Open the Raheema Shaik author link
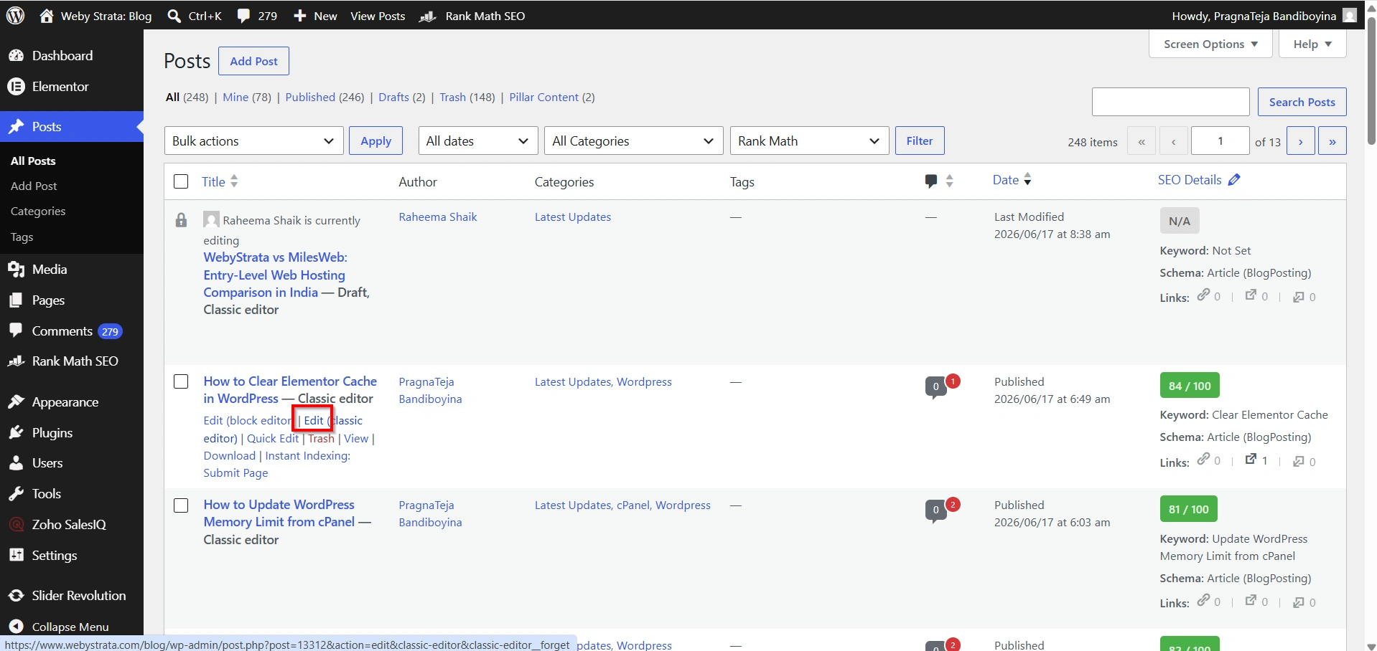The image size is (1377, 651). click(438, 217)
